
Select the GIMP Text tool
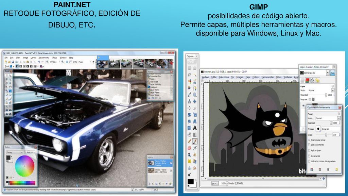[195, 128]
